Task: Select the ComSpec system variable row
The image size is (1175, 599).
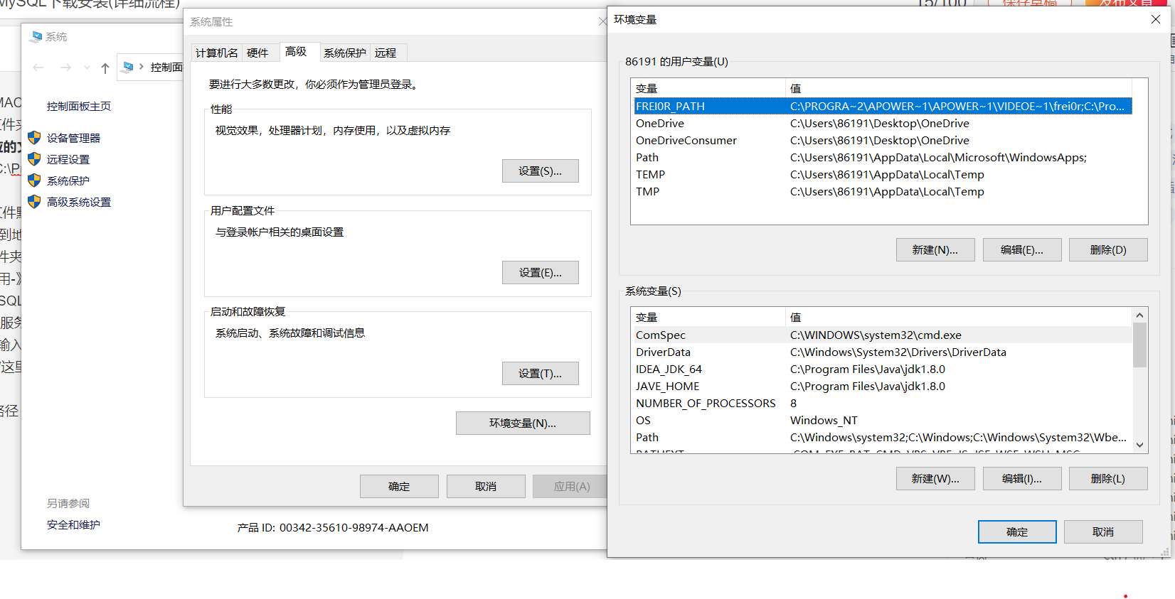Action: 883,335
